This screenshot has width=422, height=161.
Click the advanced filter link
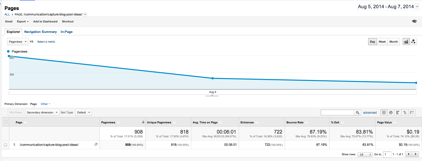[370, 113]
